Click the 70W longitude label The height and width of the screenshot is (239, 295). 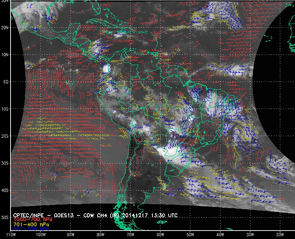(130, 235)
